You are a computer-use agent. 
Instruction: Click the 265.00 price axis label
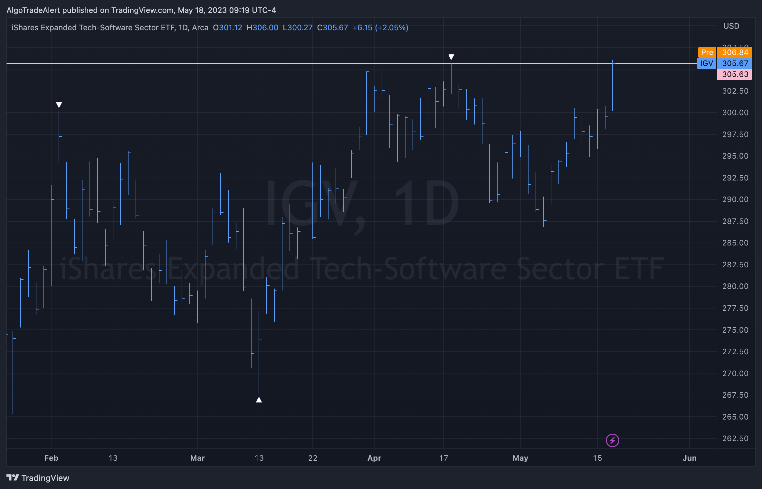pyautogui.click(x=735, y=417)
